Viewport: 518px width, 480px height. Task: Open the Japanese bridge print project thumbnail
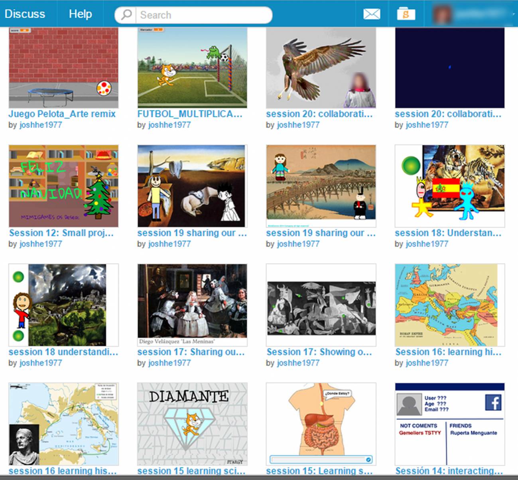click(x=321, y=186)
